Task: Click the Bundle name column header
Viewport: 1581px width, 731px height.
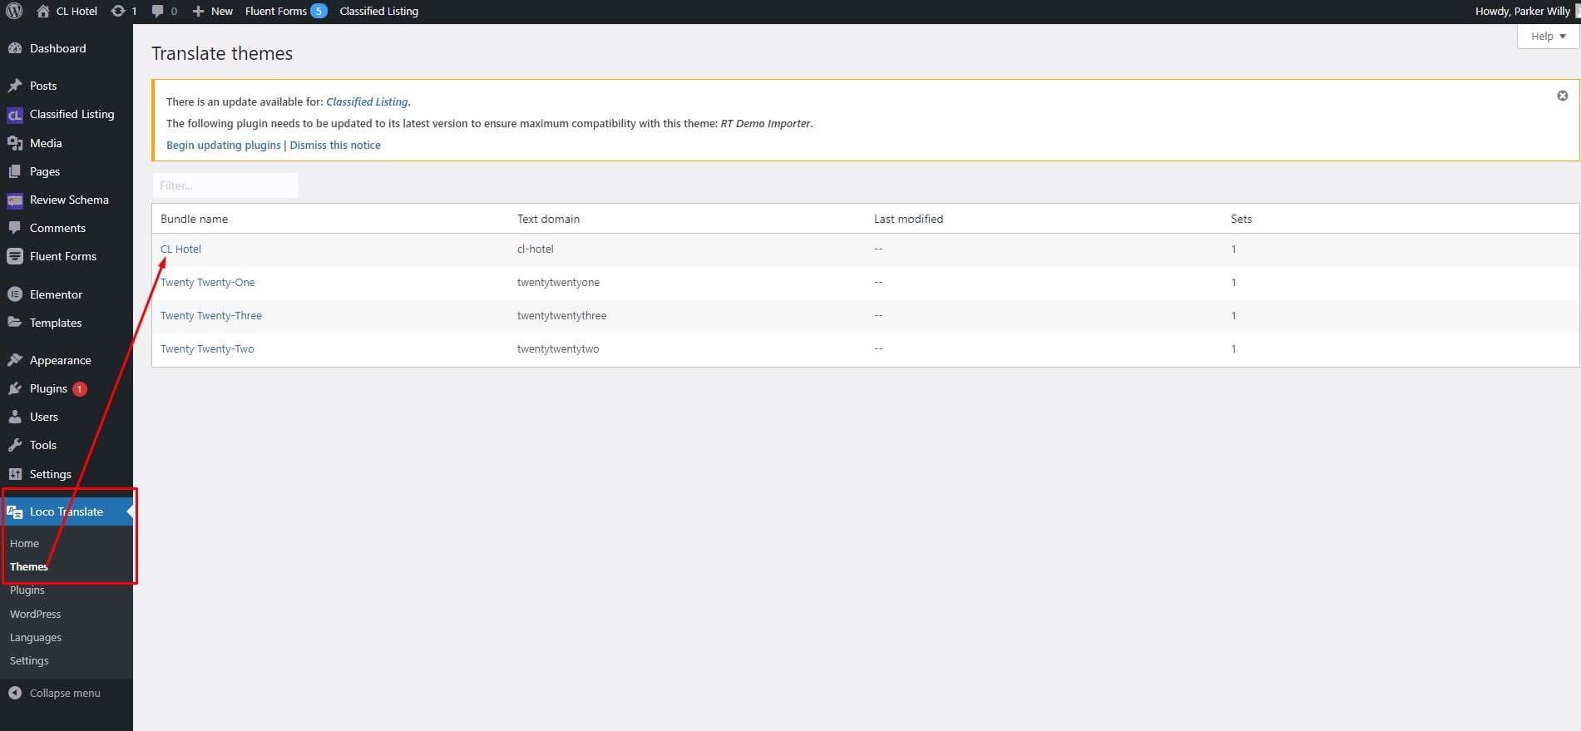Action: pos(194,219)
